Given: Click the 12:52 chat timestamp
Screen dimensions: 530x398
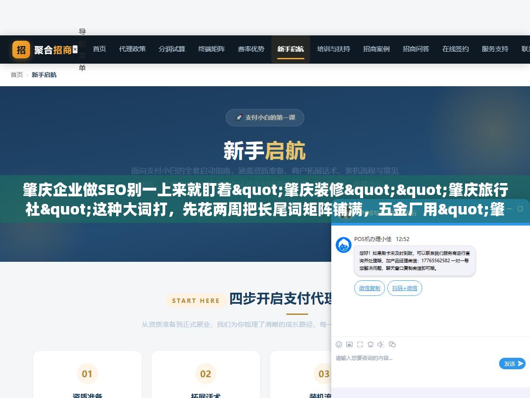Looking at the screenshot, I should click(402, 239).
